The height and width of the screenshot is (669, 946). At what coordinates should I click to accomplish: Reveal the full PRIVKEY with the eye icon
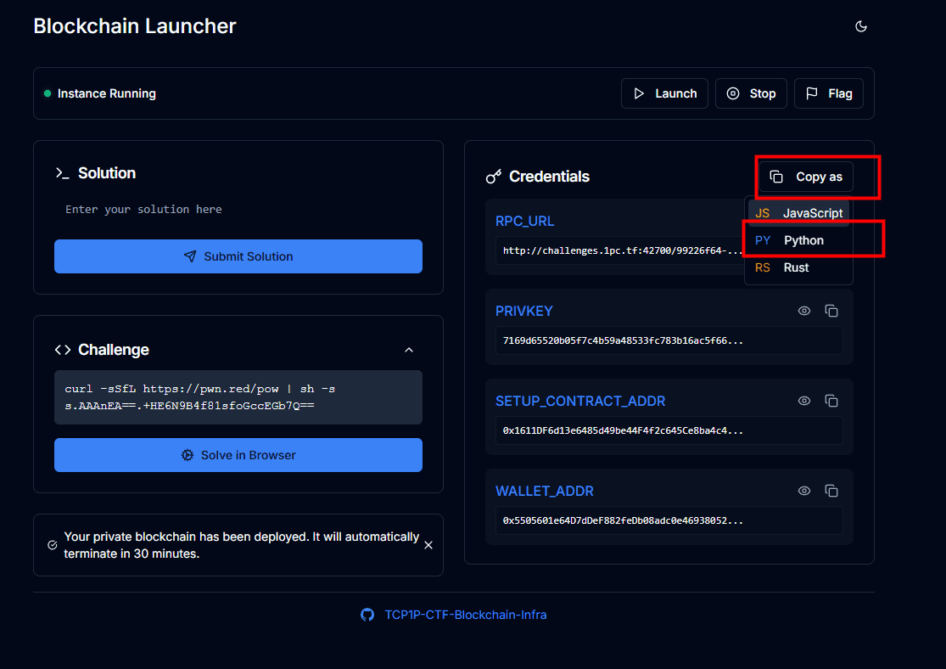pyautogui.click(x=804, y=311)
